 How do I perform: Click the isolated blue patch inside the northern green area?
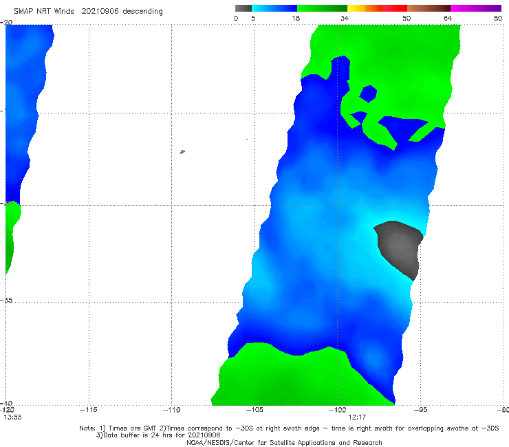pyautogui.click(x=369, y=94)
